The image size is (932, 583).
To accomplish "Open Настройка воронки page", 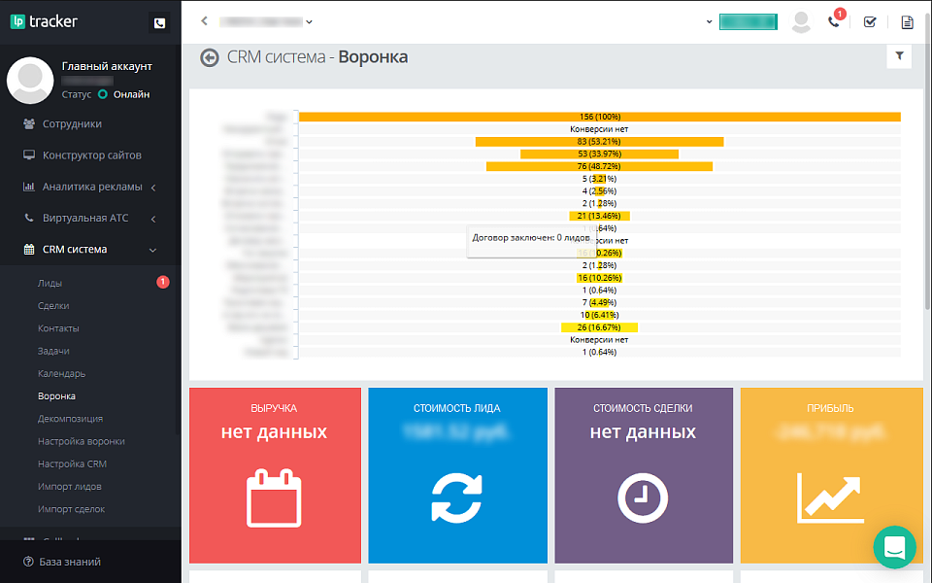I will 82,441.
